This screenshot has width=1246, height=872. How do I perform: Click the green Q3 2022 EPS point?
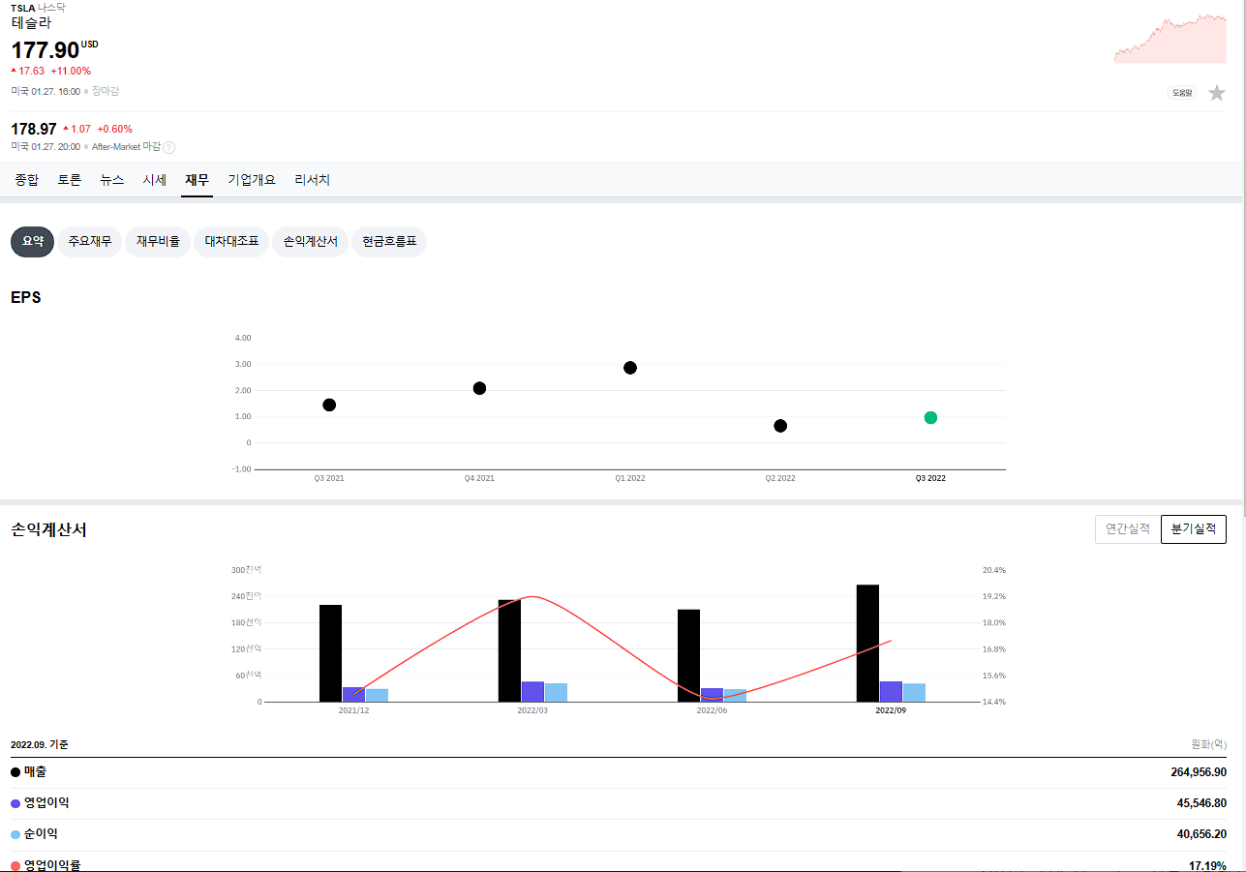pyautogui.click(x=930, y=417)
